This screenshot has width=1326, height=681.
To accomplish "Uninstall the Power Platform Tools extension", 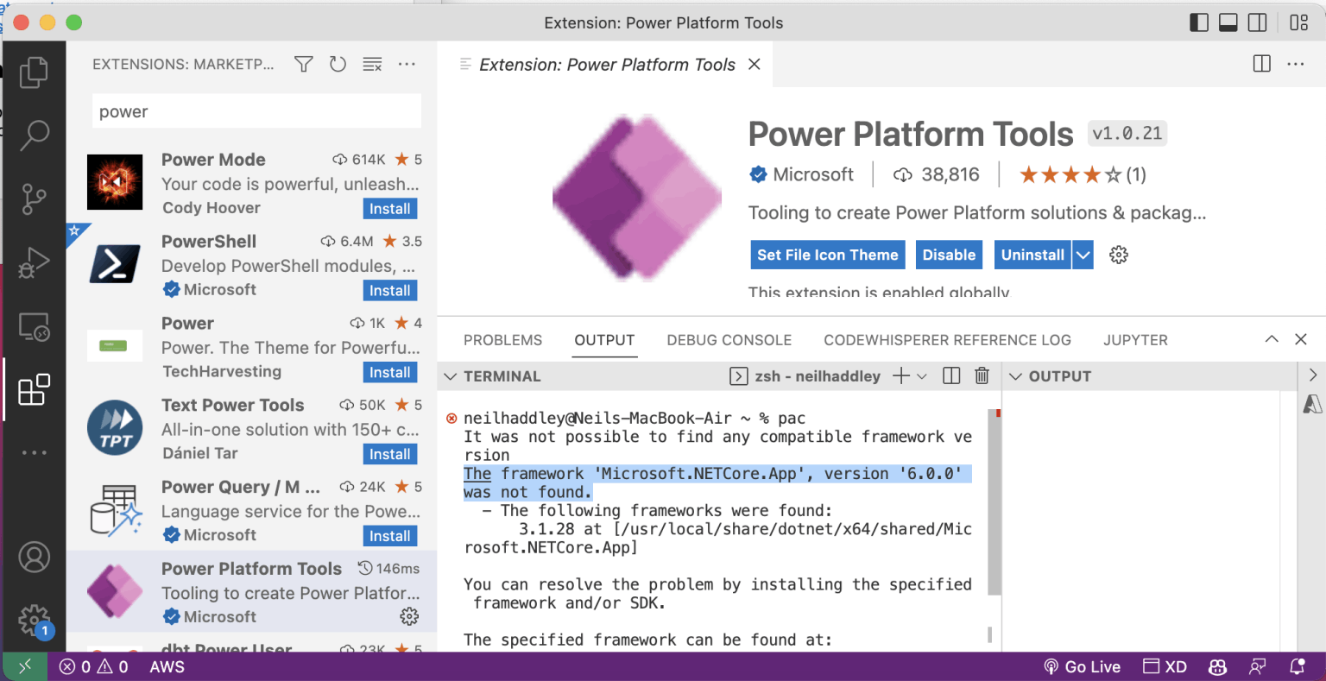I will [1032, 255].
